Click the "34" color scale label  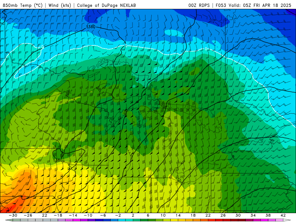click(x=253, y=215)
